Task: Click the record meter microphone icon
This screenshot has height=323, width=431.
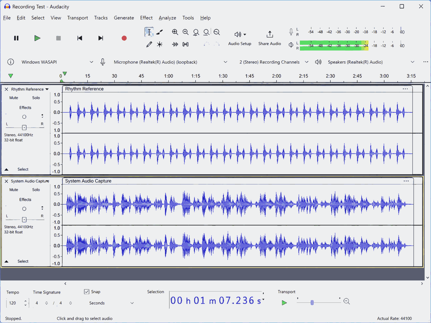Action: [x=291, y=32]
